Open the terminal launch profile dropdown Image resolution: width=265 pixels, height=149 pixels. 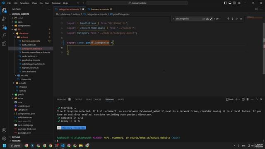pyautogui.click(x=239, y=99)
